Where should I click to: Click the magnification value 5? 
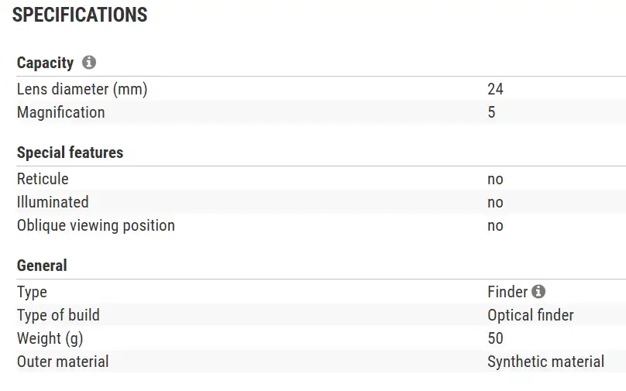click(x=491, y=112)
